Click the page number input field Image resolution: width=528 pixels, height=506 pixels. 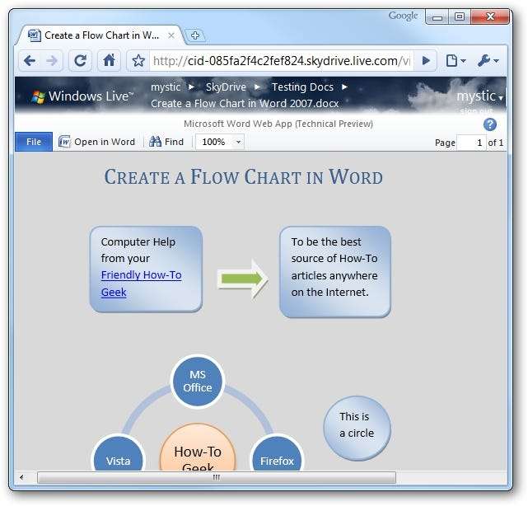[471, 143]
